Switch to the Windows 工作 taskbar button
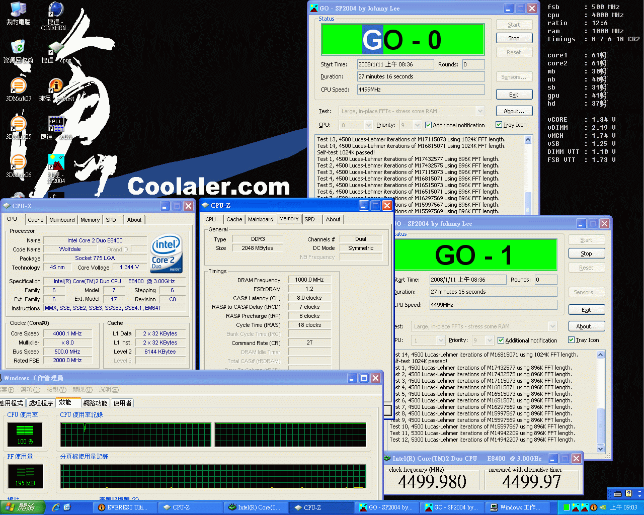Image resolution: width=644 pixels, height=515 pixels. (x=518, y=507)
